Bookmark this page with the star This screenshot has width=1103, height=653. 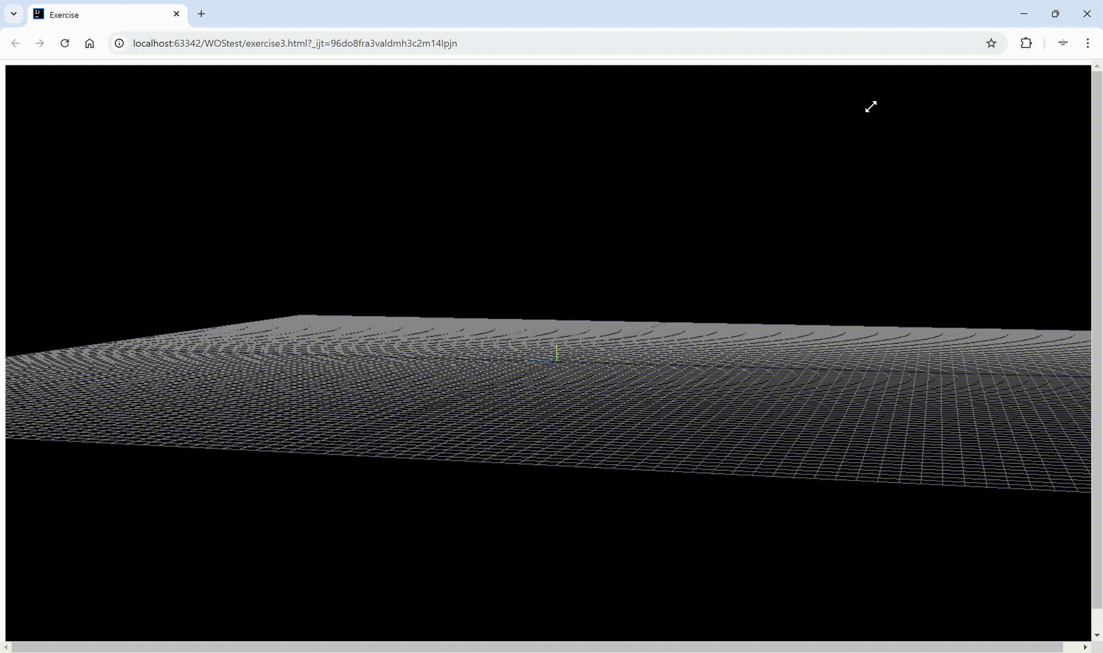point(991,43)
